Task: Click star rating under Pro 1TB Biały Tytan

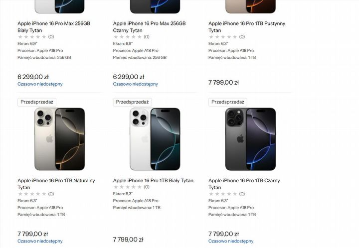Action: tap(128, 187)
